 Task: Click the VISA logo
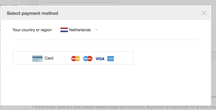100,59
